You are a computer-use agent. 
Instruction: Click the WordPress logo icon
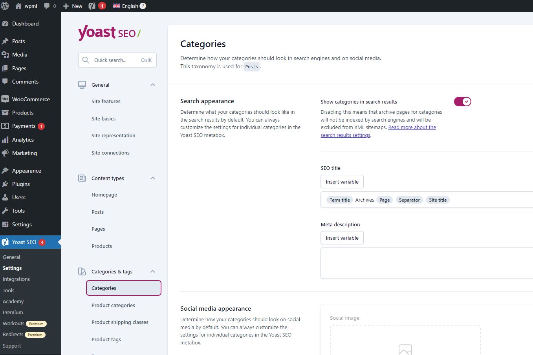point(5,6)
